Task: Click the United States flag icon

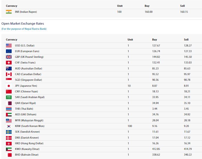Action: coord(9,46)
